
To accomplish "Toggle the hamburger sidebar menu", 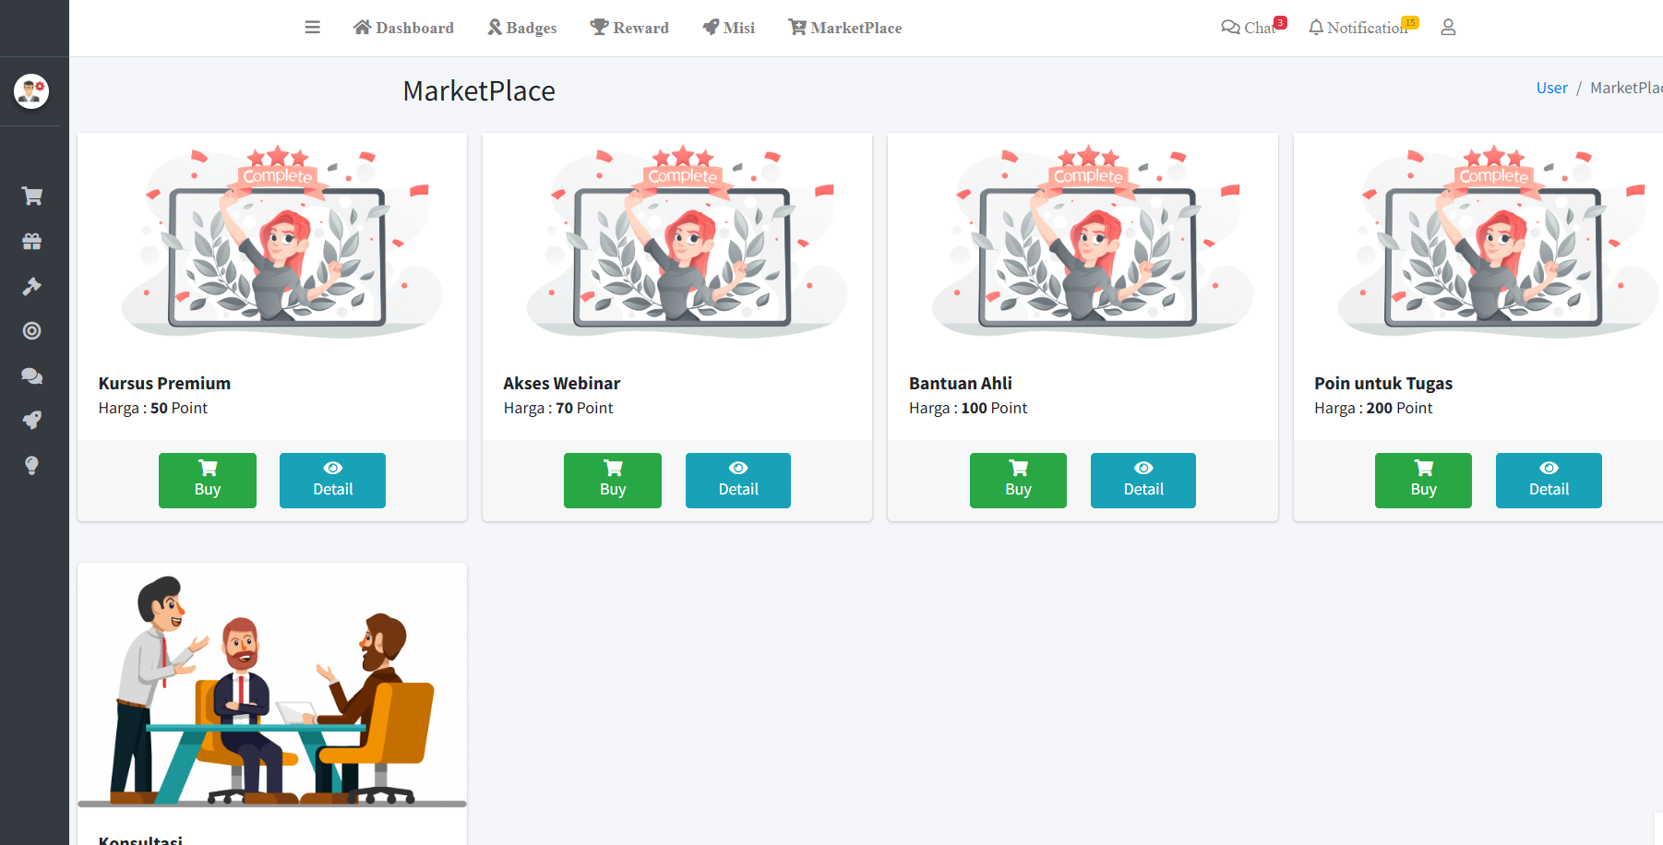I will (313, 28).
